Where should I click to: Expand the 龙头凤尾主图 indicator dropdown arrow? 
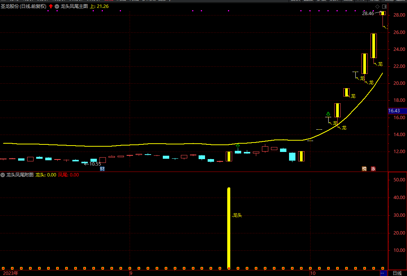(x=57, y=6)
